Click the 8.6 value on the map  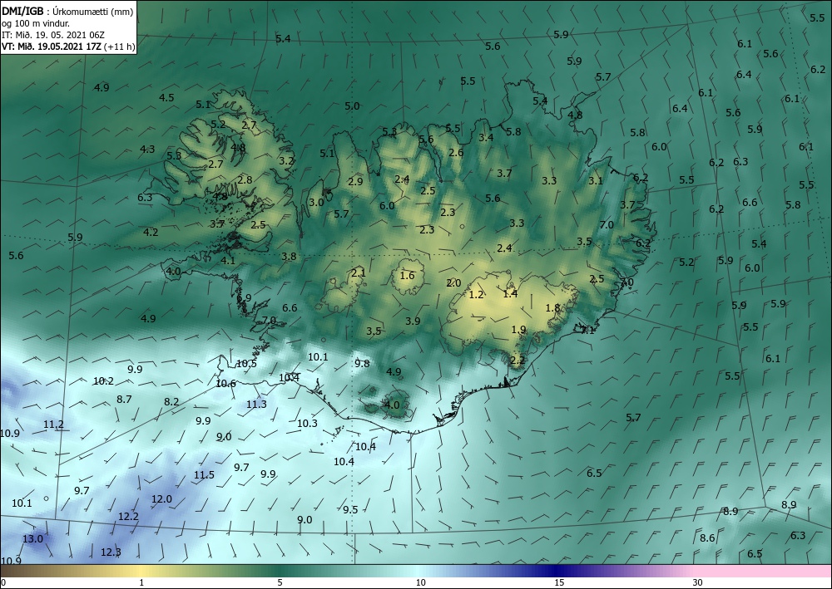point(707,538)
